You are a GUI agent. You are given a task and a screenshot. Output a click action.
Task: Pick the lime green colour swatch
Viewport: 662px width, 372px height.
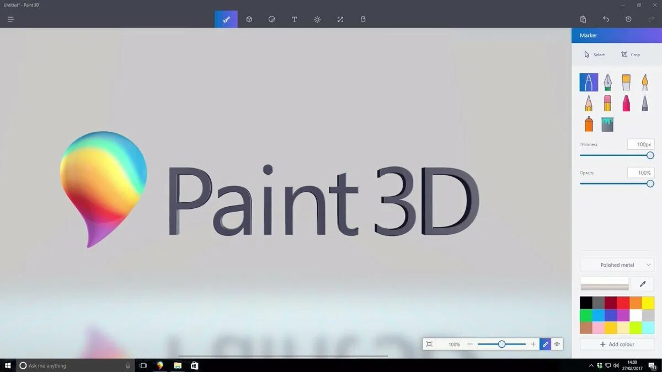coord(636,328)
